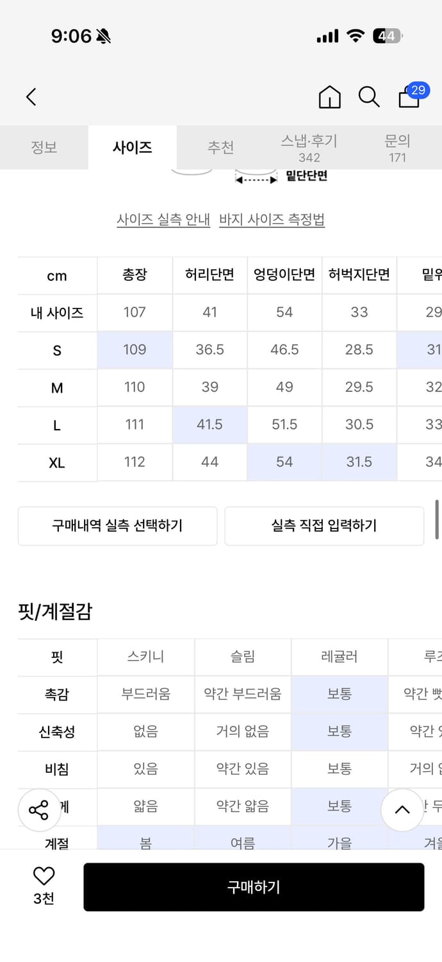Image resolution: width=442 pixels, height=962 pixels.
Task: Switch to the 정보 tab
Action: point(44,148)
